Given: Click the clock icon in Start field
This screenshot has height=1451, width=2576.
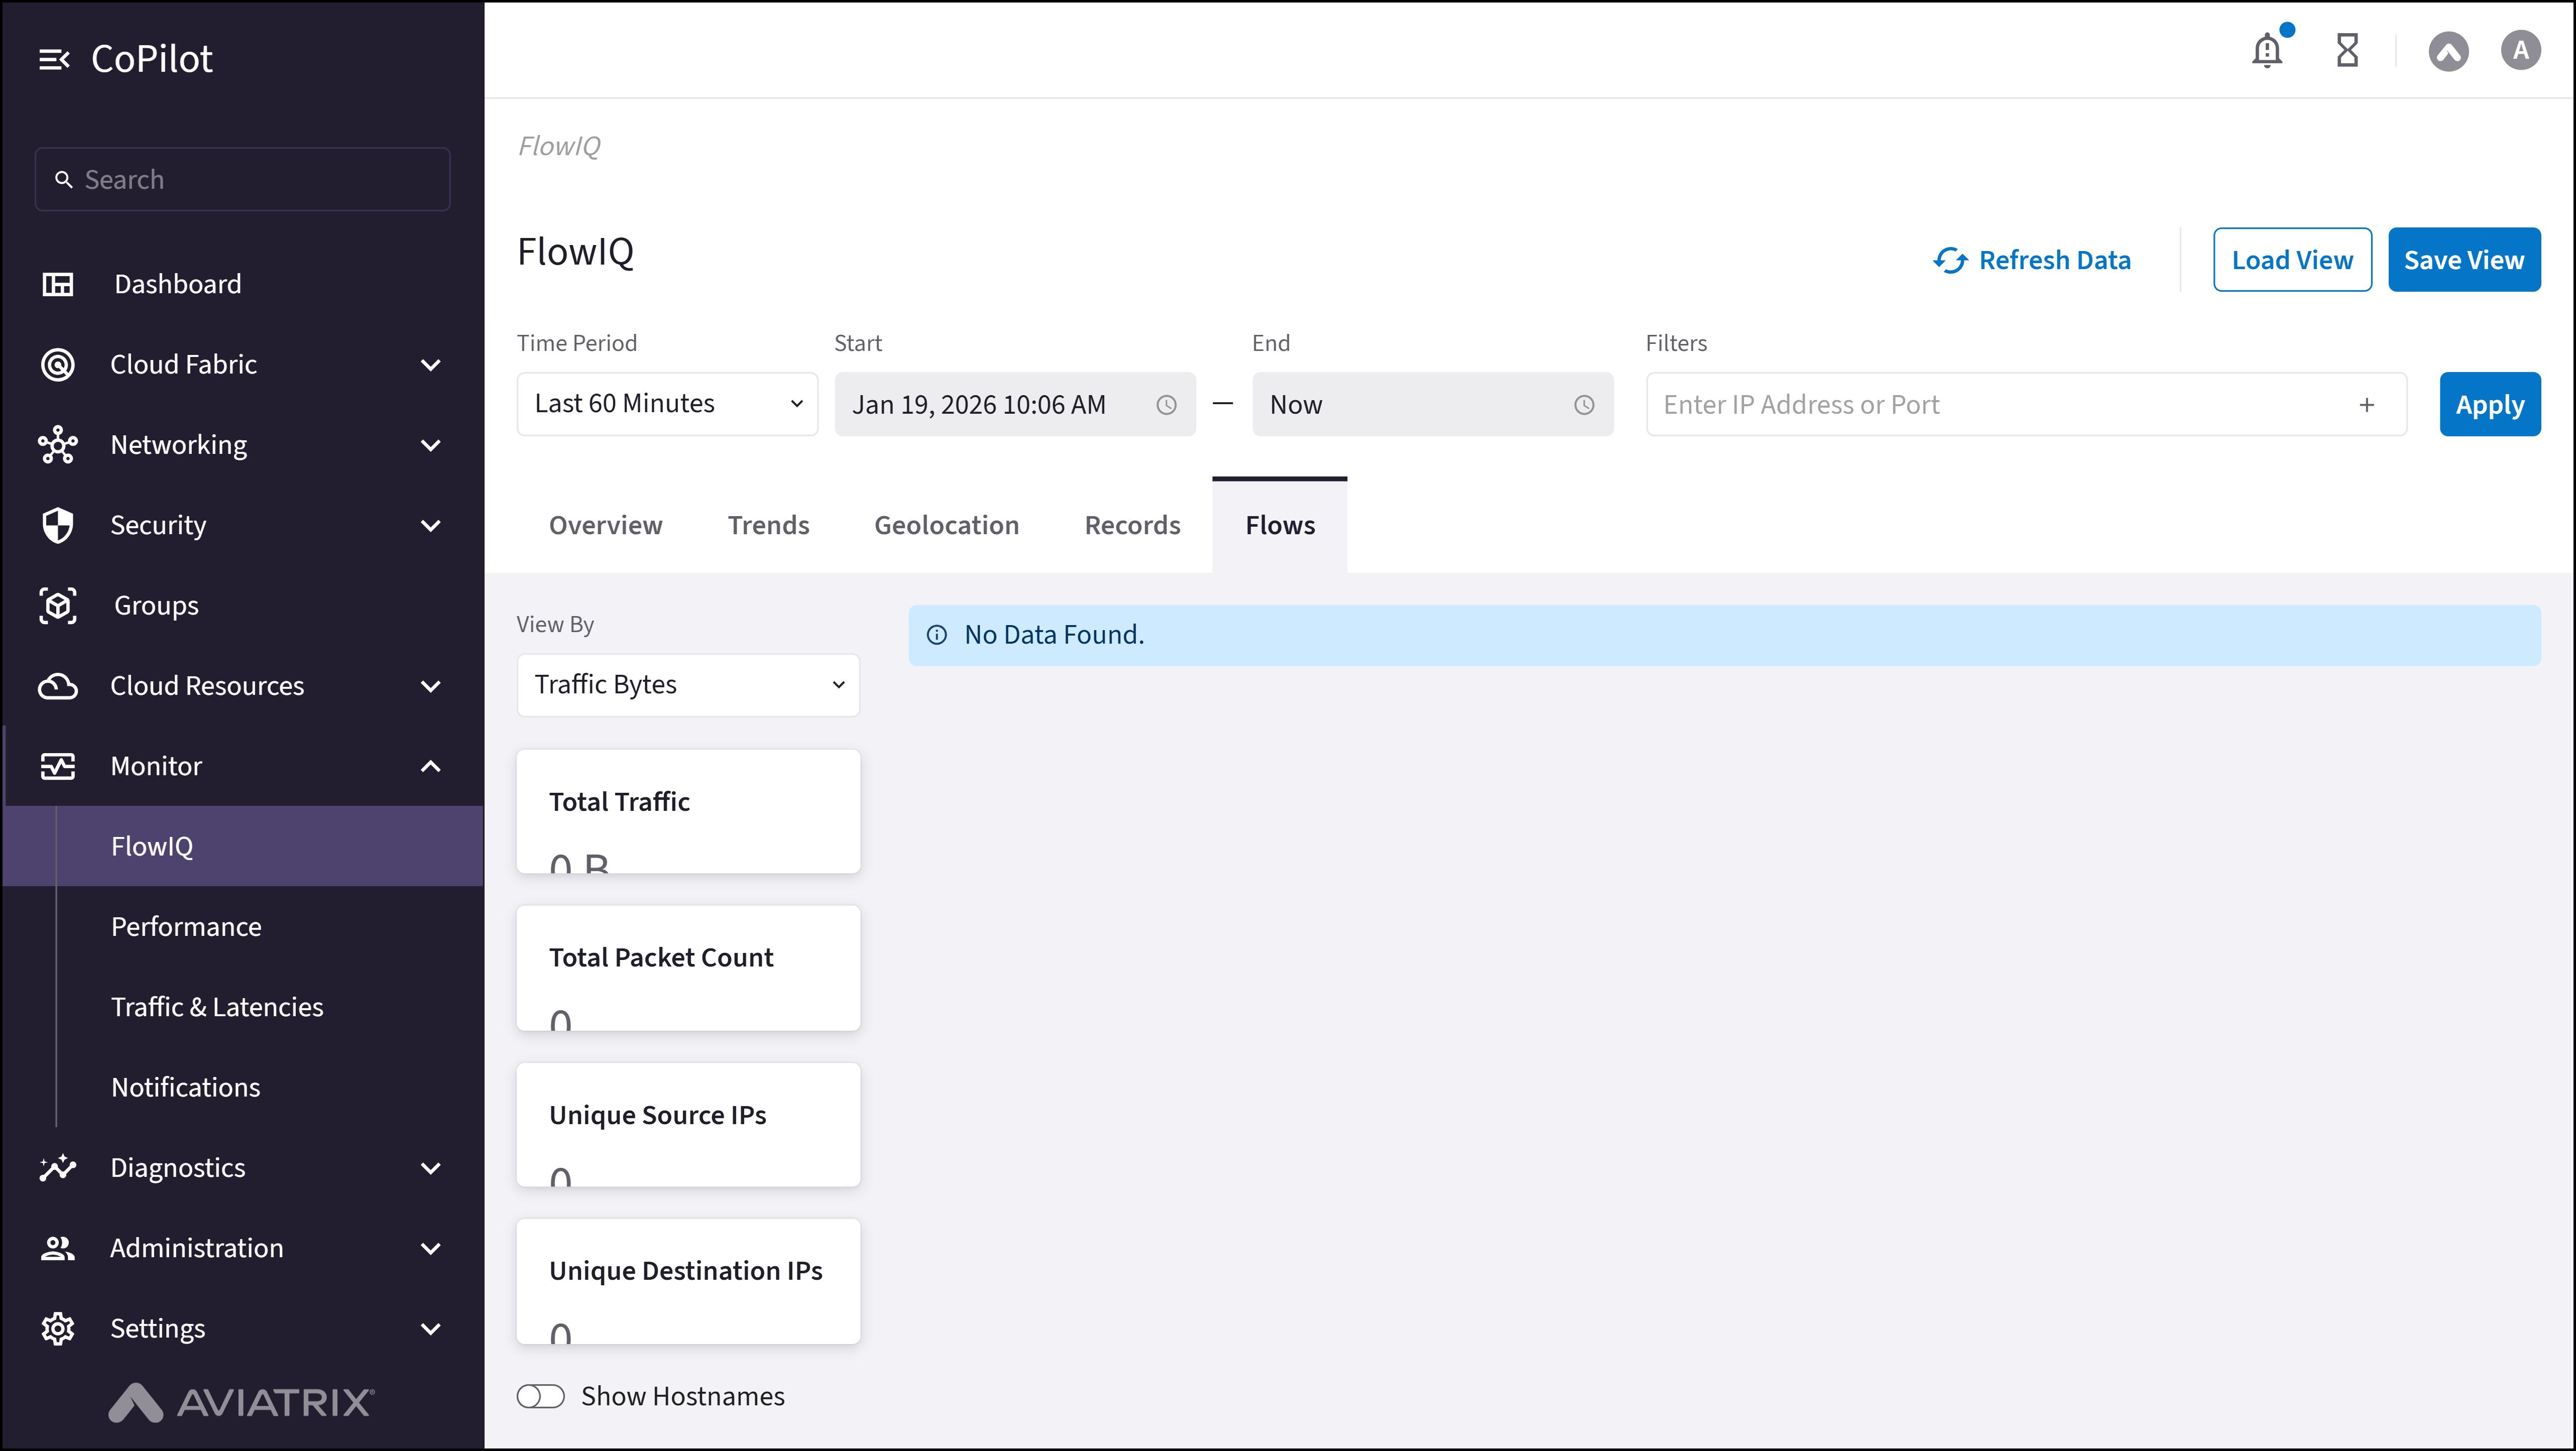Looking at the screenshot, I should 1166,405.
